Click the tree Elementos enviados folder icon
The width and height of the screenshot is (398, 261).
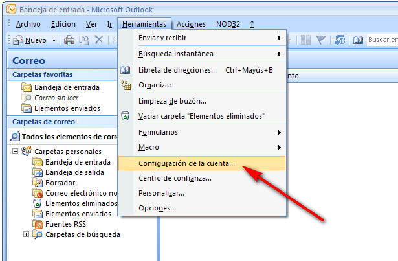pyautogui.click(x=38, y=214)
